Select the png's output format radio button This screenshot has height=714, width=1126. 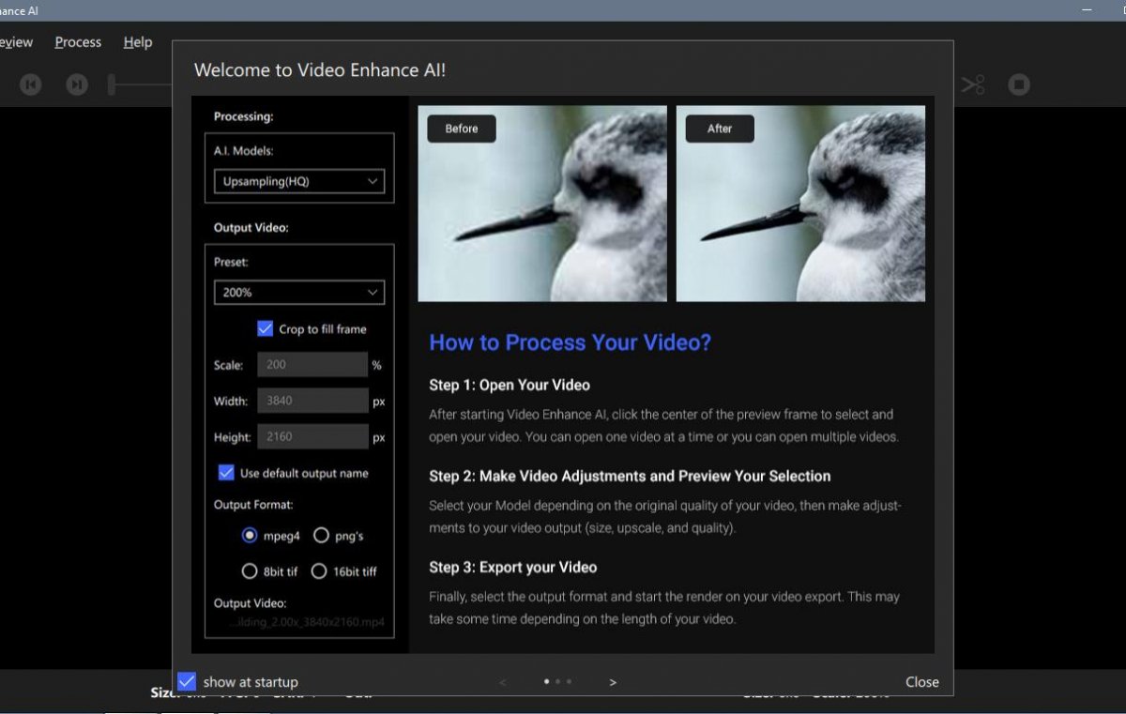point(321,536)
